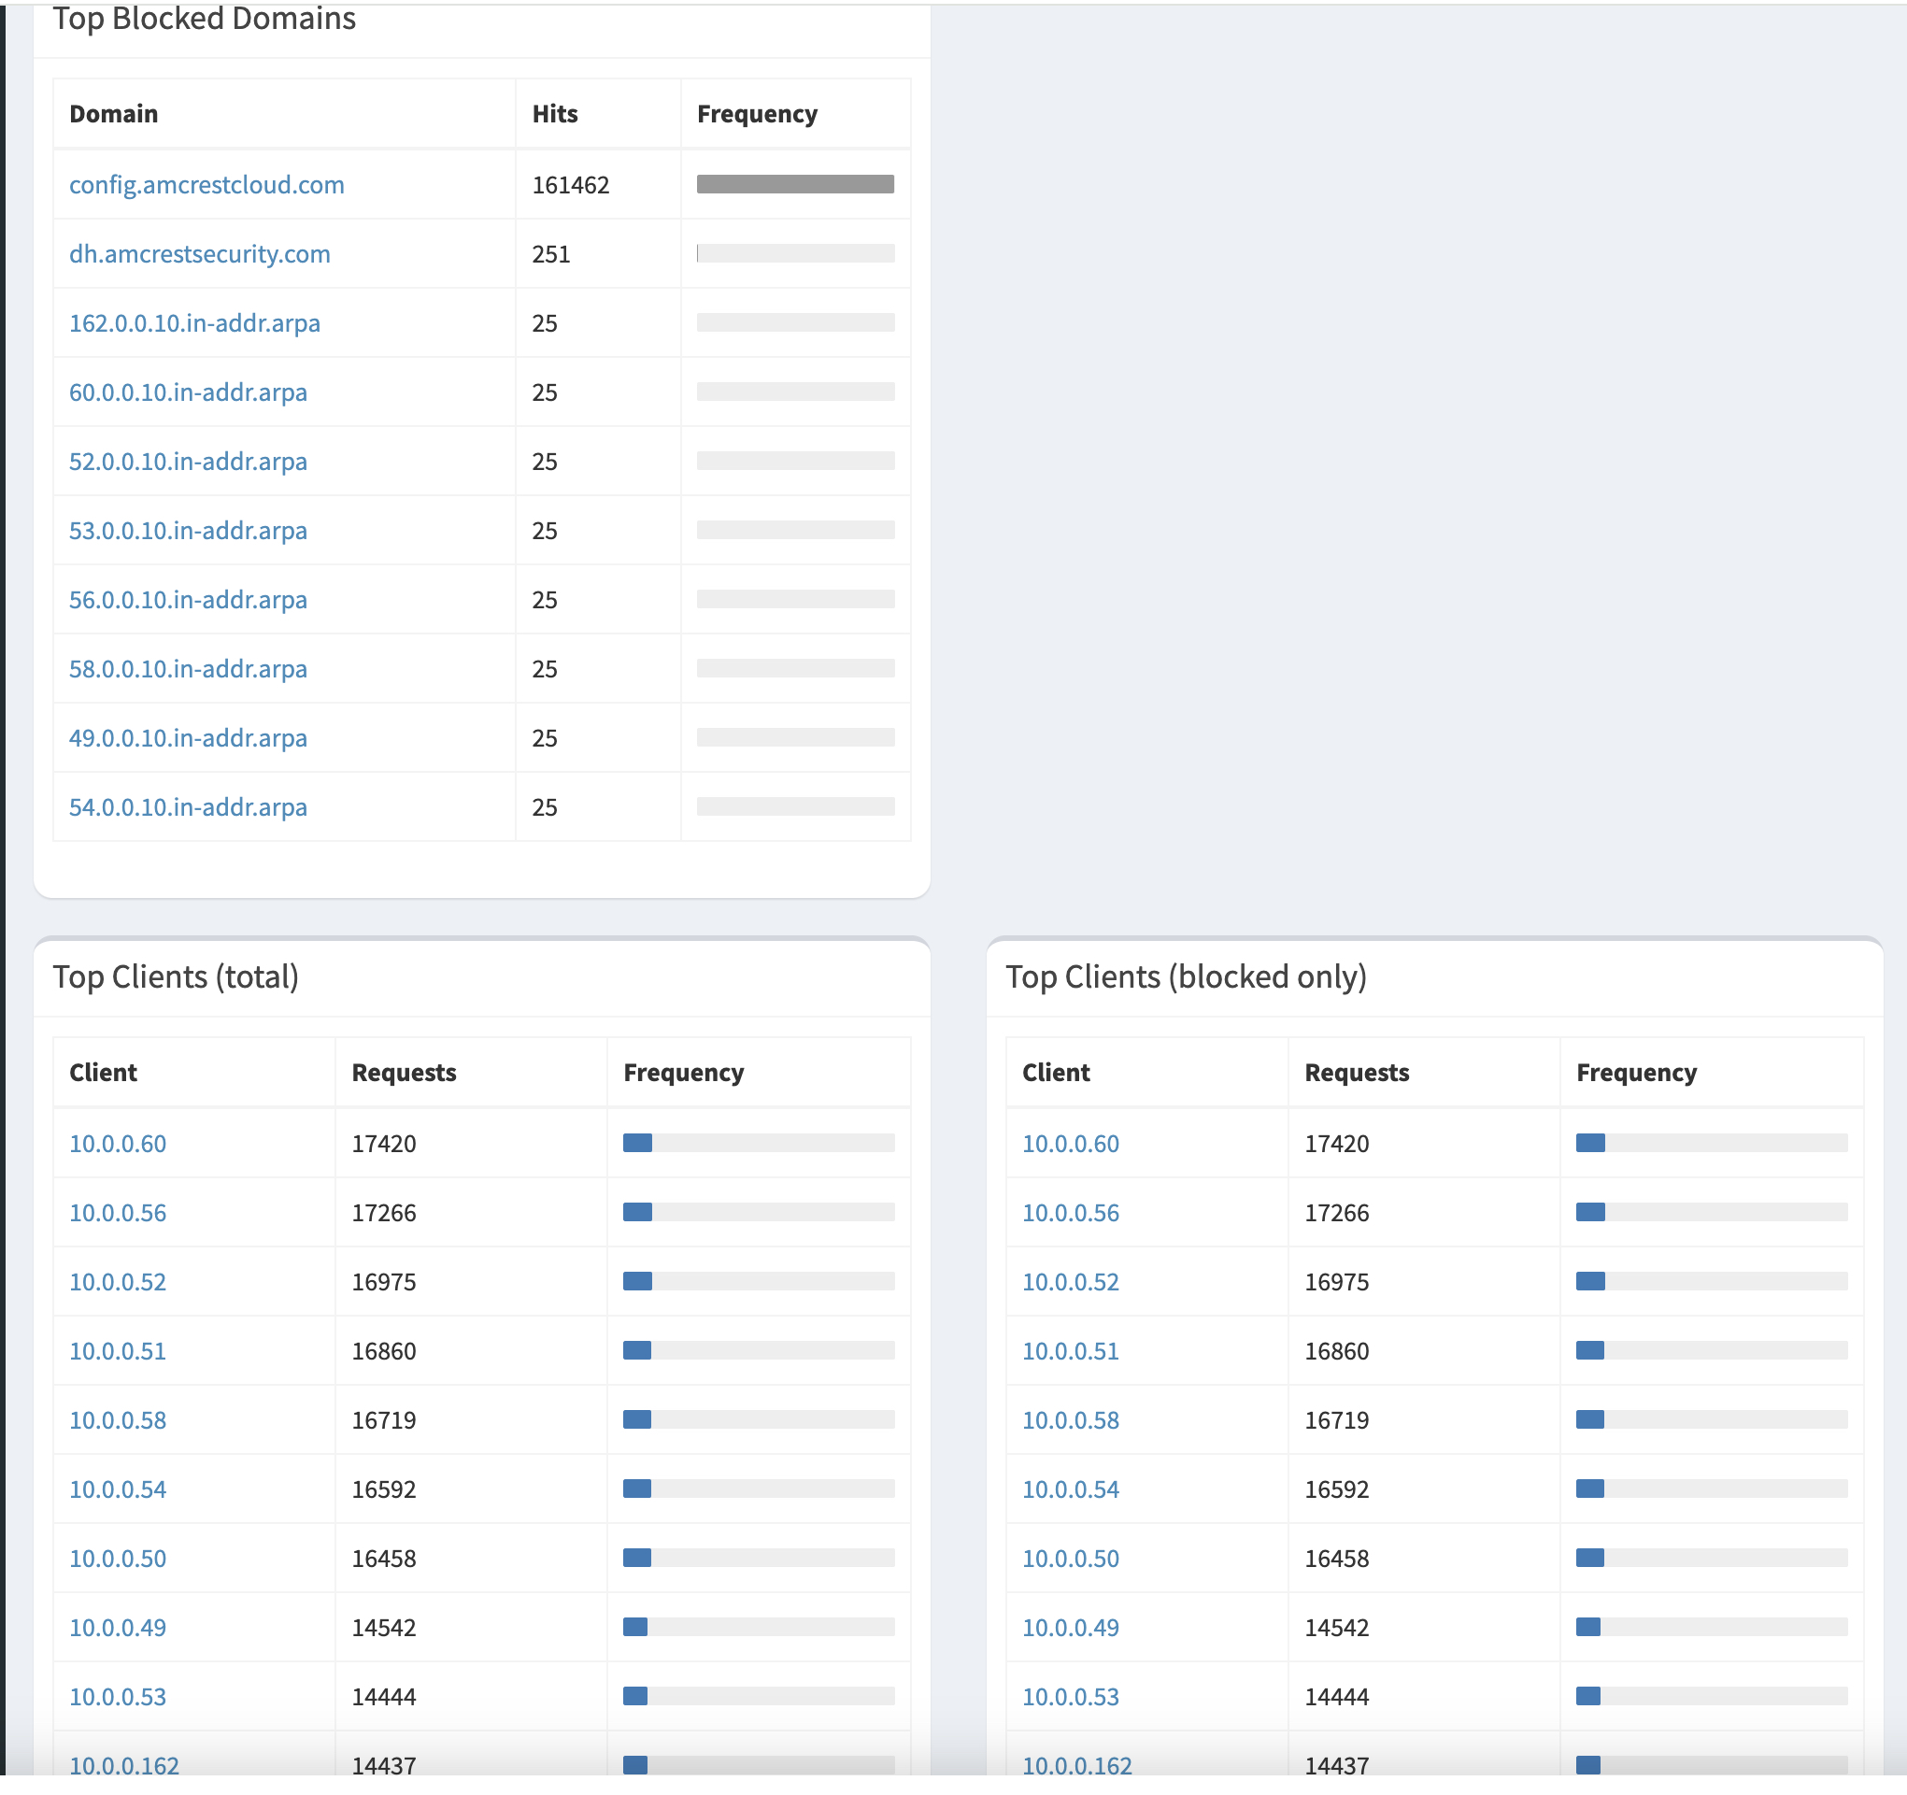
Task: Open 10.0.0.52 in Top Clients (blocked only)
Action: click(1071, 1281)
